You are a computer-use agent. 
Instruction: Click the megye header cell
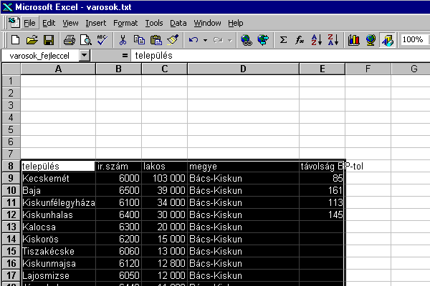243,166
